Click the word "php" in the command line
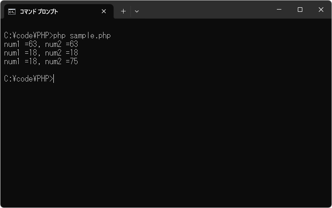Image resolution: width=332 pixels, height=208 pixels. coord(59,36)
